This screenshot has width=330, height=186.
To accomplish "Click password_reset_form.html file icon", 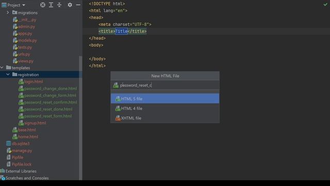I will coord(21,116).
